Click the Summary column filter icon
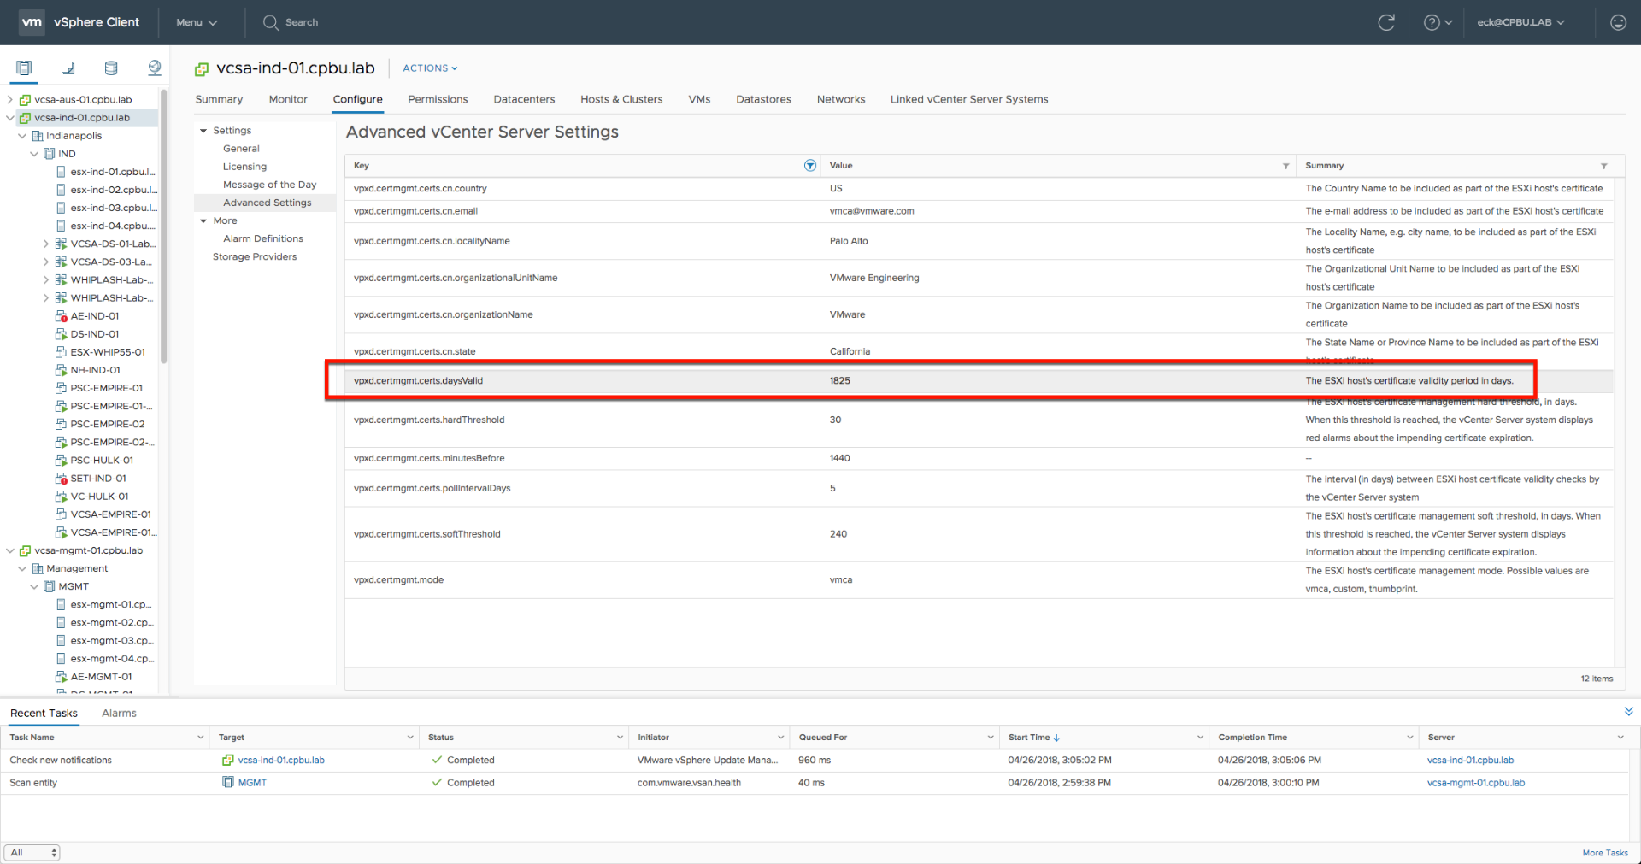 click(1604, 166)
